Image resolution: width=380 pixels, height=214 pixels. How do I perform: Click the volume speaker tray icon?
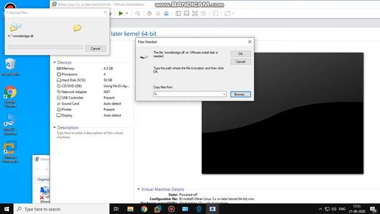coord(334,209)
